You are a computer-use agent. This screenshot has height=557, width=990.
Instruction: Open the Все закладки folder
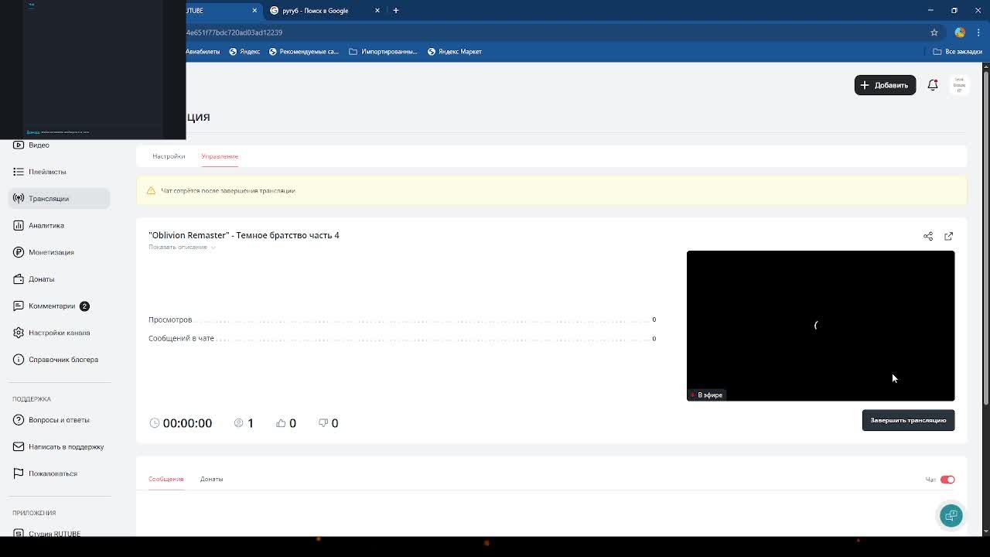[x=958, y=52]
